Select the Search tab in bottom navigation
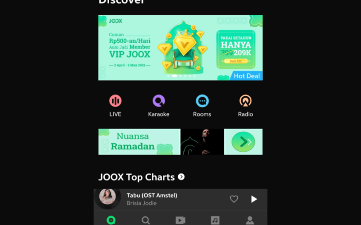This screenshot has width=361, height=225. (146, 220)
